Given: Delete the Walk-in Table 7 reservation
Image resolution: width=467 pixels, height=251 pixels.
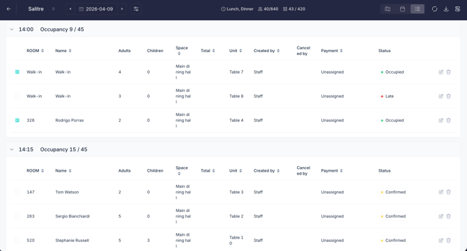Looking at the screenshot, I should point(449,72).
